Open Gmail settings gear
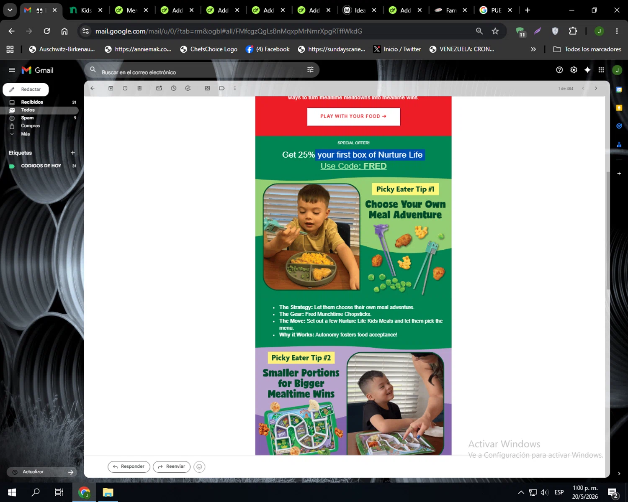Image resolution: width=628 pixels, height=502 pixels. tap(574, 70)
